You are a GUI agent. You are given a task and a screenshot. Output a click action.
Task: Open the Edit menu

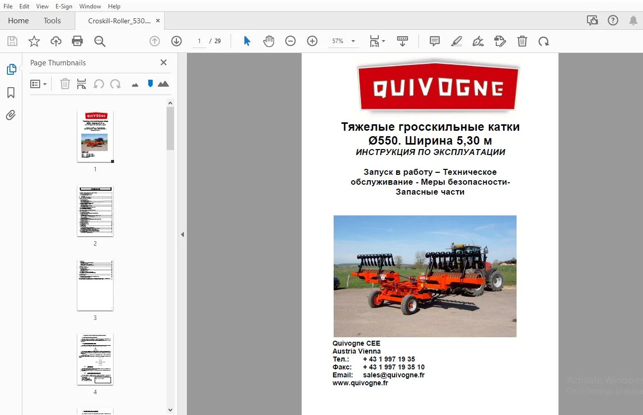pos(24,6)
